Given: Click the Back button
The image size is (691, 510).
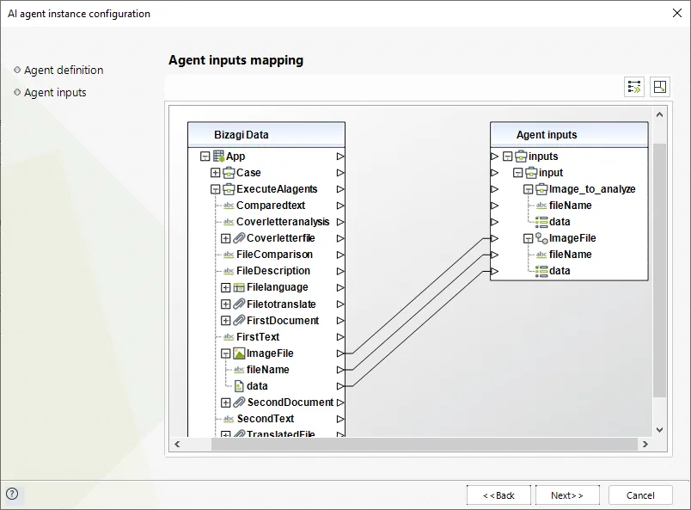Looking at the screenshot, I should [498, 495].
